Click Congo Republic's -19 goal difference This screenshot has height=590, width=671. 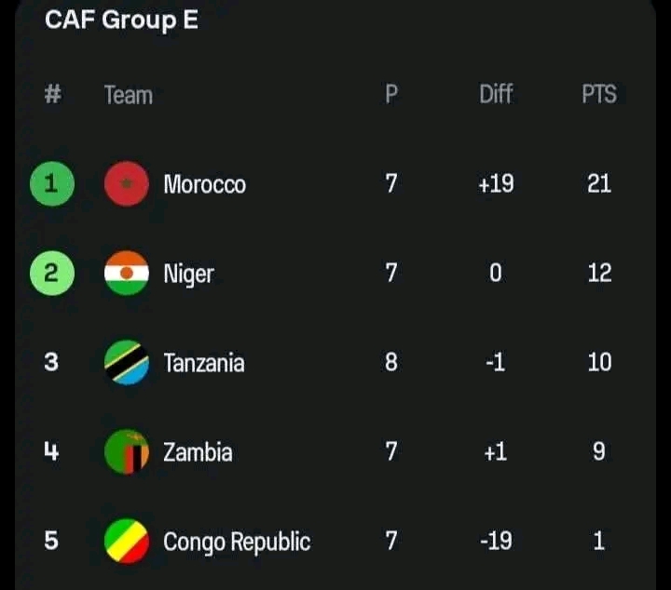[496, 541]
